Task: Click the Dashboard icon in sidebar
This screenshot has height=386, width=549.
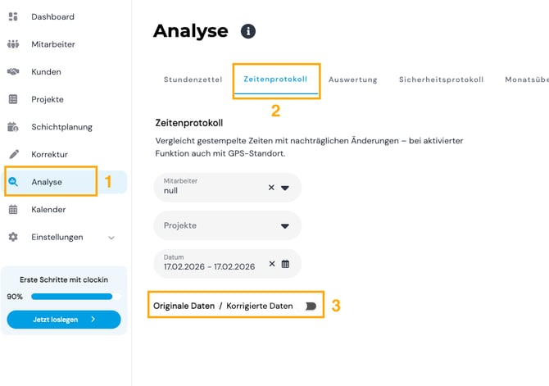Action: [13, 16]
